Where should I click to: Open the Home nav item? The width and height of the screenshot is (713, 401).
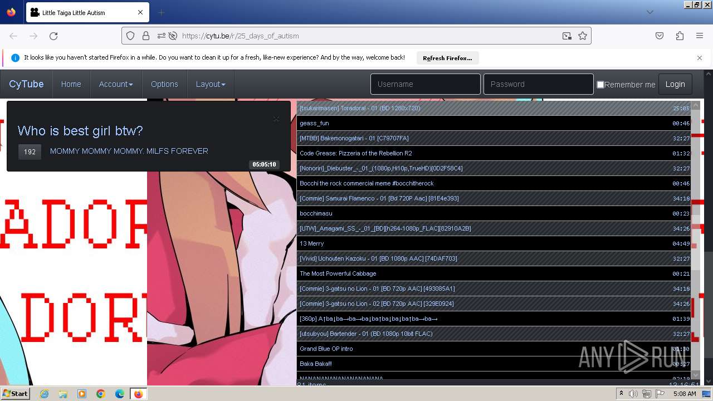click(71, 84)
